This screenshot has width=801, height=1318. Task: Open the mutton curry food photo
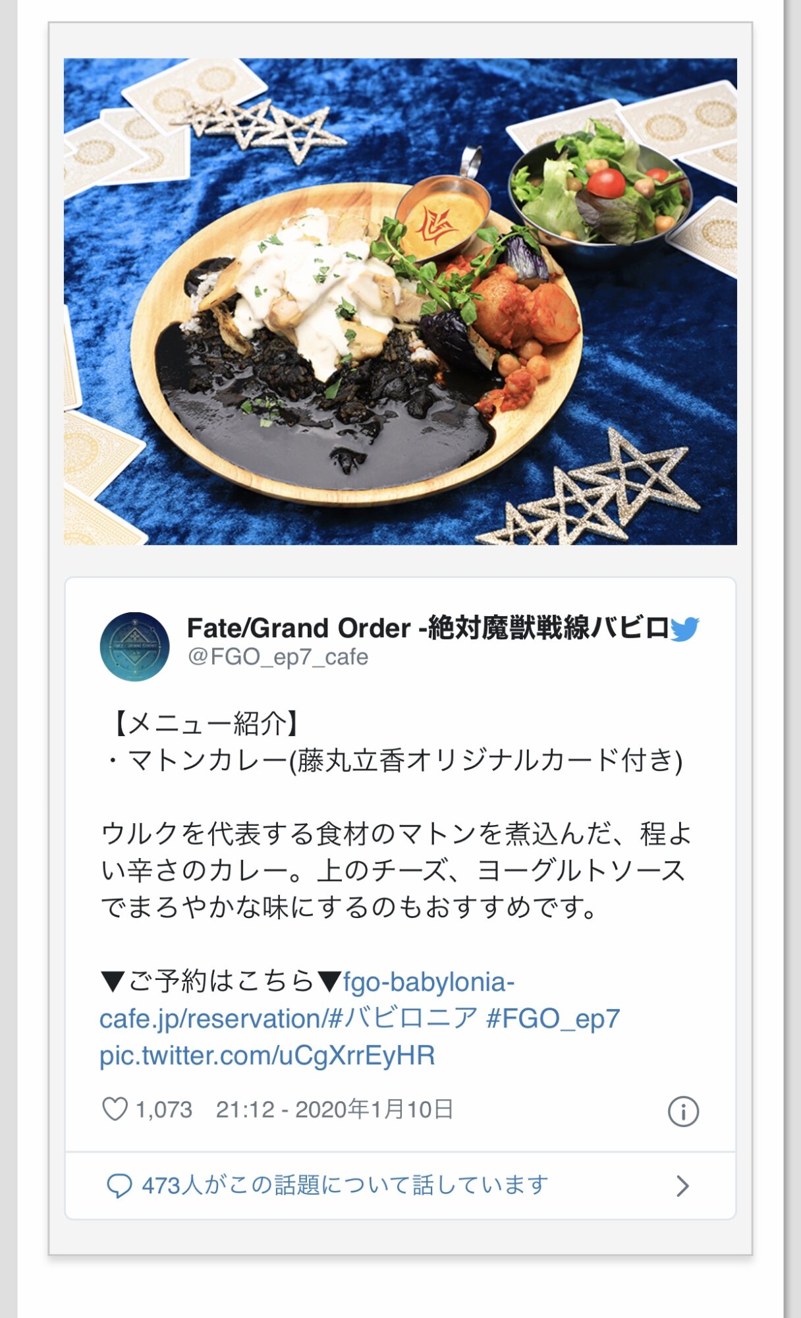[x=400, y=301]
